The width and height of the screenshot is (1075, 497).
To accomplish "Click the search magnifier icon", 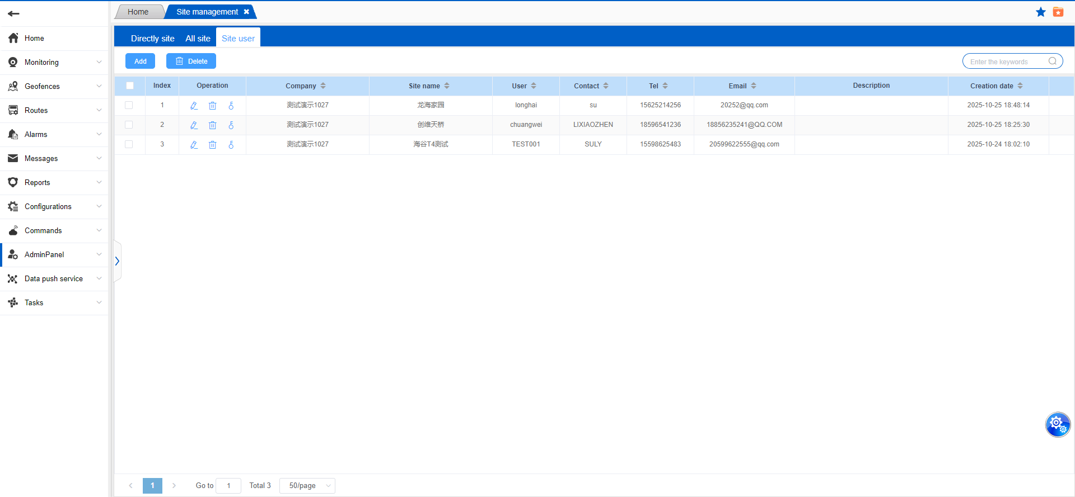I will tap(1053, 61).
